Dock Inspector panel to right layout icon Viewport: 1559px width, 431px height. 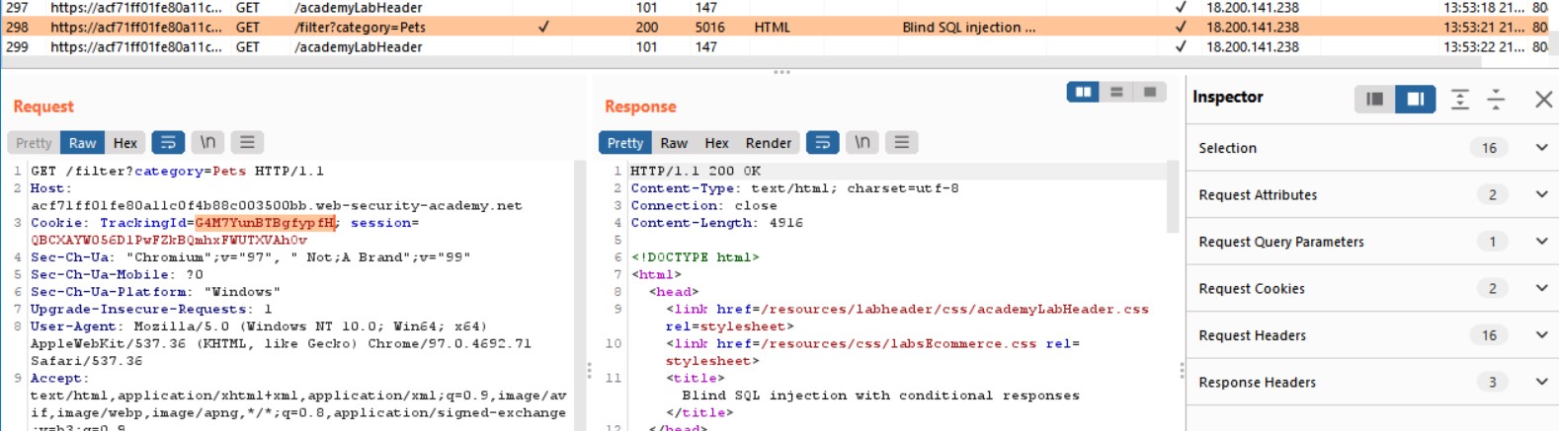[x=1415, y=99]
